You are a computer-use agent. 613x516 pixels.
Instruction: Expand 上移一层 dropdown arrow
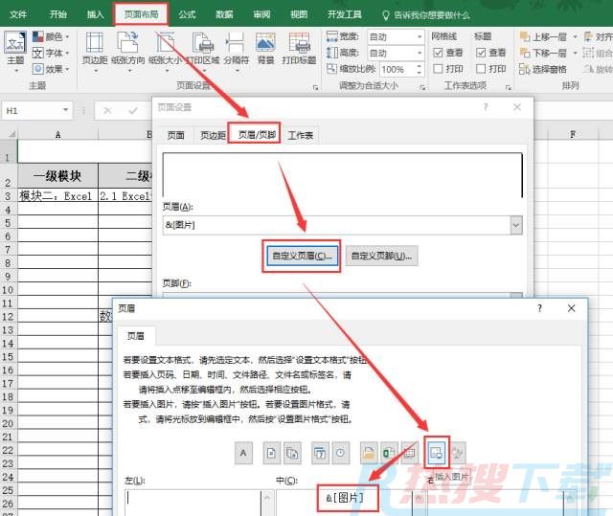pos(575,36)
